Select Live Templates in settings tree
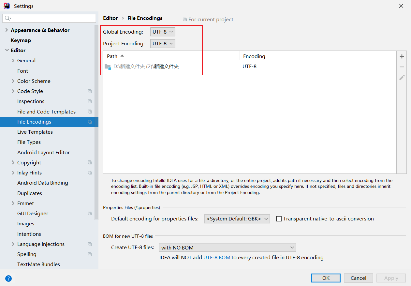 (x=35, y=132)
